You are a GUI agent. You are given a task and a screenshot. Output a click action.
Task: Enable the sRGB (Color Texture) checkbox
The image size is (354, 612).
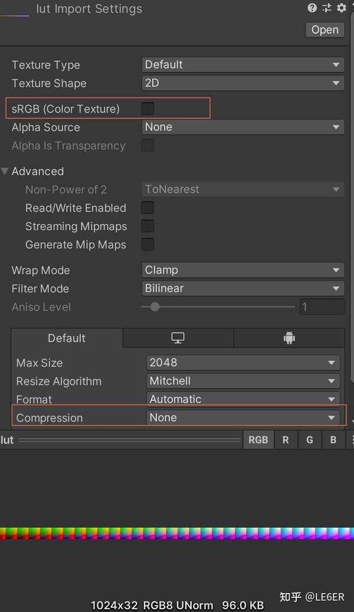(147, 108)
